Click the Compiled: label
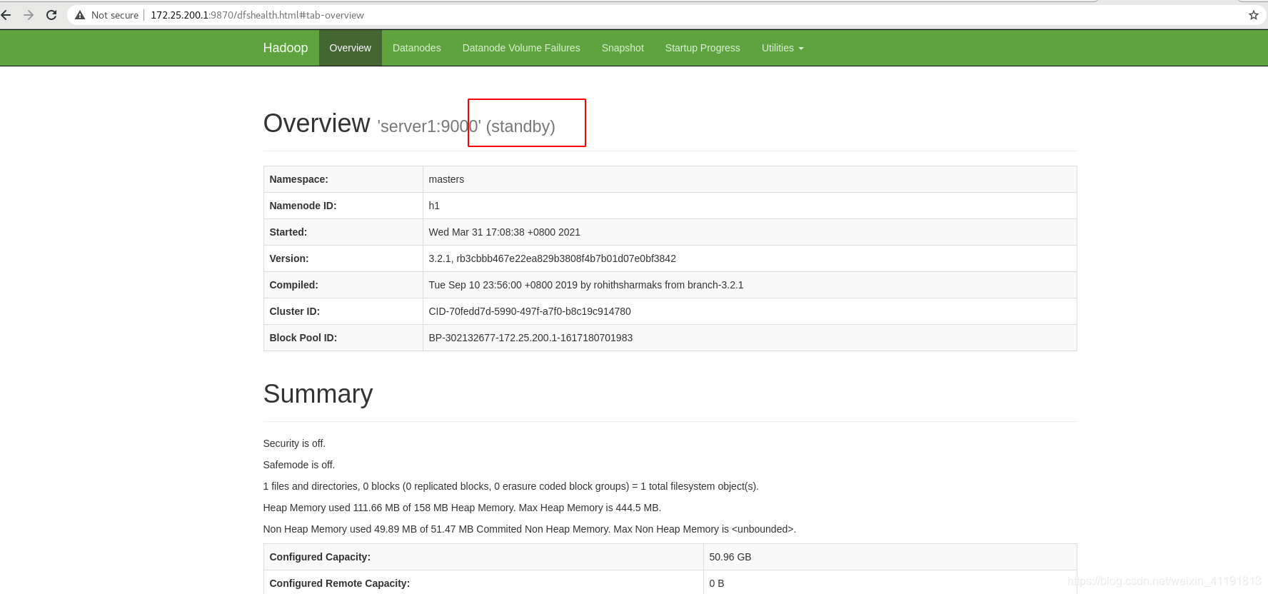This screenshot has height=594, width=1268. point(294,285)
